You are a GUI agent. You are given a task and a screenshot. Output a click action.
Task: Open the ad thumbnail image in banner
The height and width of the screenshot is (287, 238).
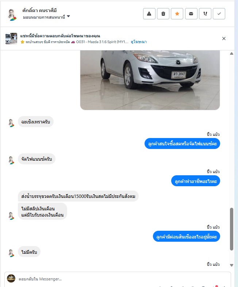11,39
